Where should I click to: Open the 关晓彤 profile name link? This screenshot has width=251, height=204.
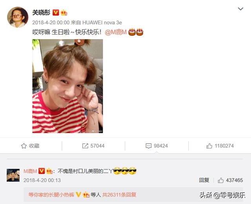(x=41, y=13)
